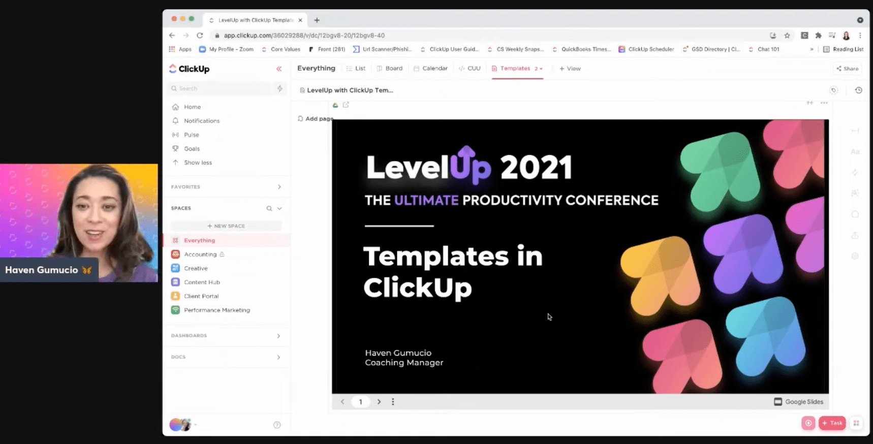This screenshot has width=873, height=444.
Task: Click the Share button
Action: 848,69
